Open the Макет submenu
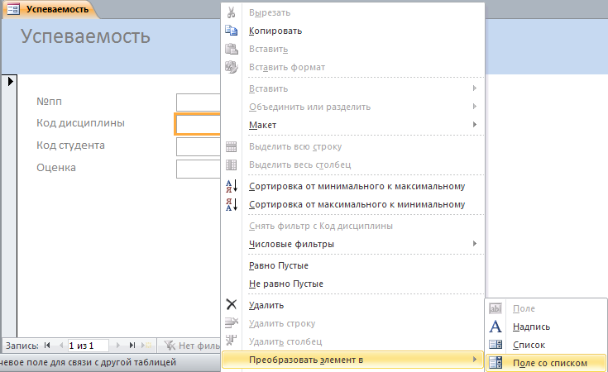This screenshot has width=608, height=372. pyautogui.click(x=353, y=125)
